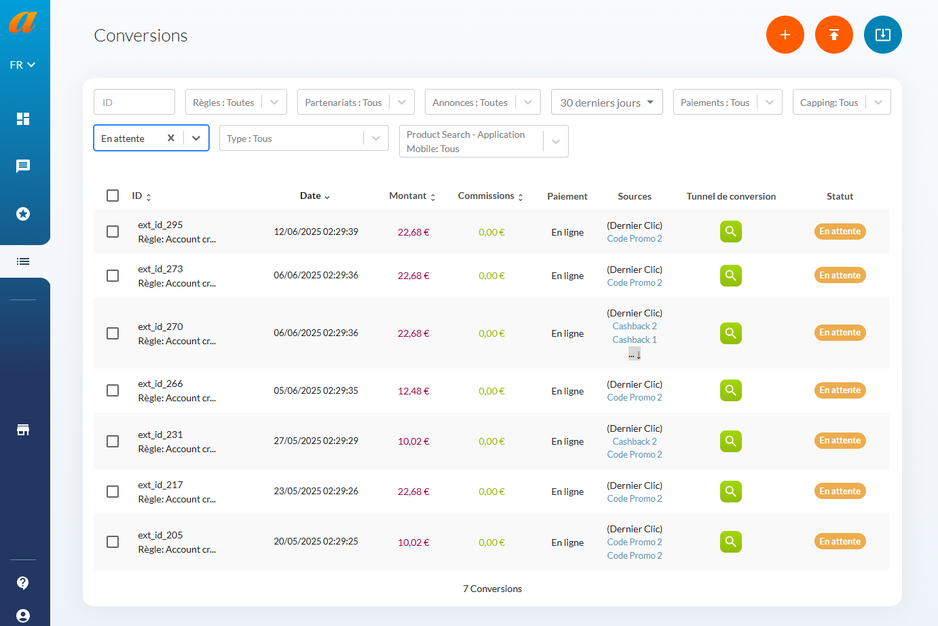Viewport: 938px width, 626px height.
Task: Open the Partenariats : Tous dropdown
Action: (x=356, y=102)
